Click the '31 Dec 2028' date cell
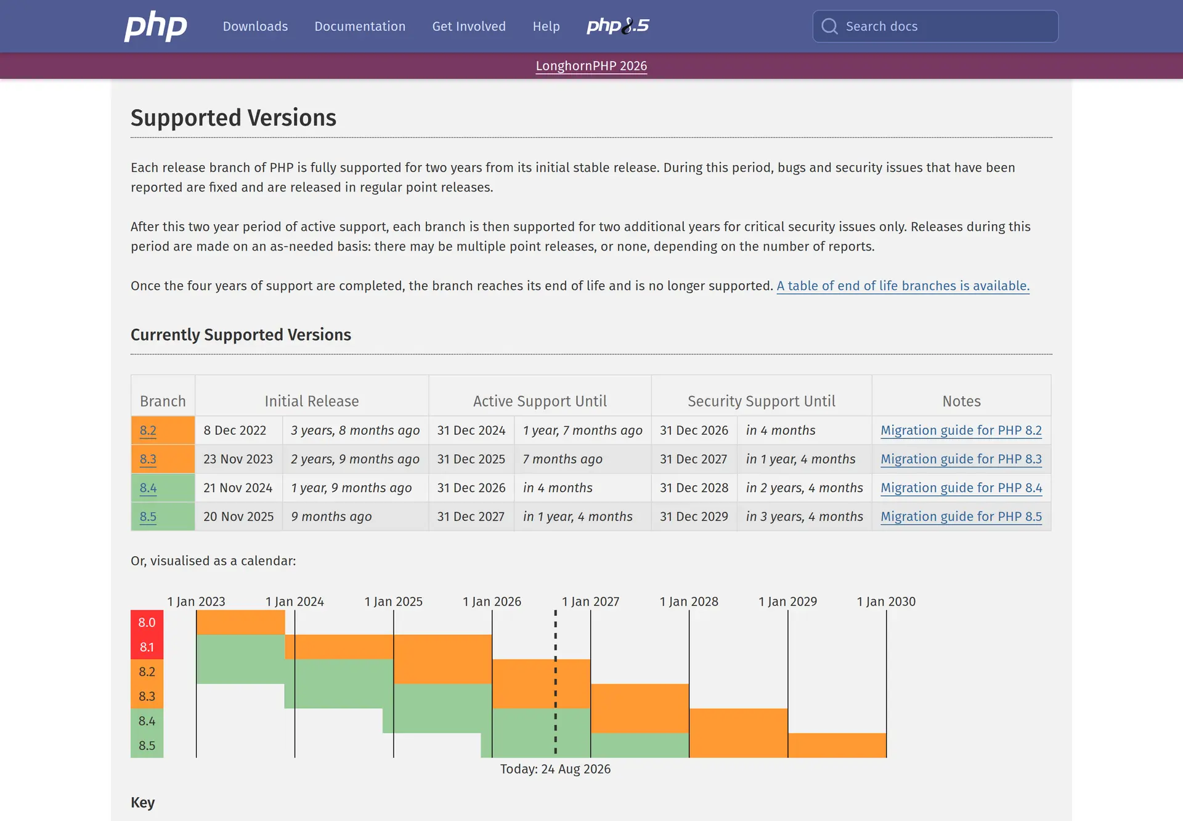Screen dimensions: 1183x821 pyautogui.click(x=694, y=488)
